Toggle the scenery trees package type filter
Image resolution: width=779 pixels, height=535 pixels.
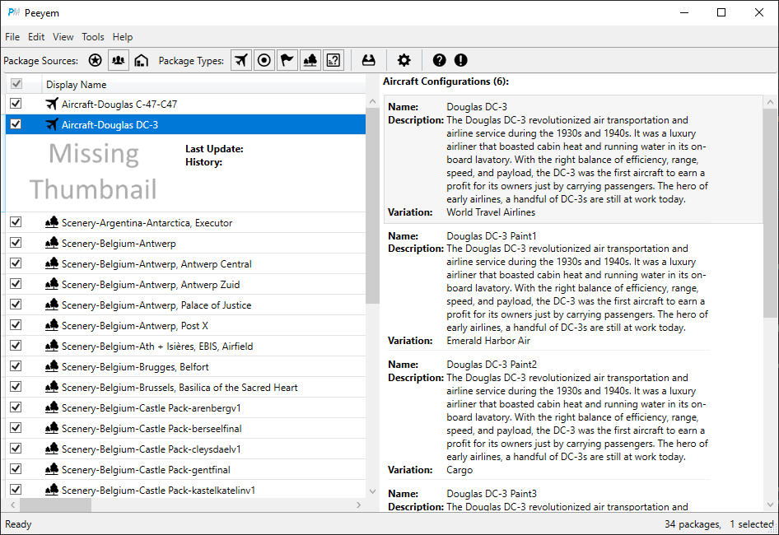tap(310, 60)
